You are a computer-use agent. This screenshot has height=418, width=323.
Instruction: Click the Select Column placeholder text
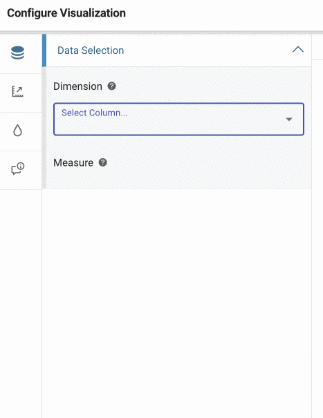click(95, 113)
